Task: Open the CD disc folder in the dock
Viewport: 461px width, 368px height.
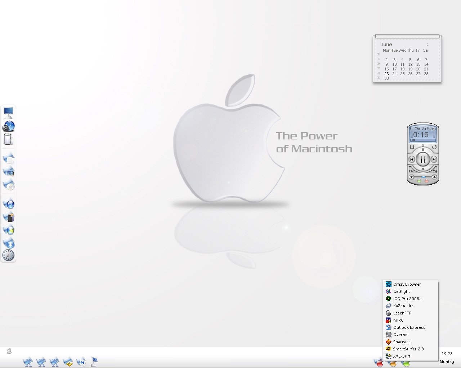Action: [x=9, y=185]
